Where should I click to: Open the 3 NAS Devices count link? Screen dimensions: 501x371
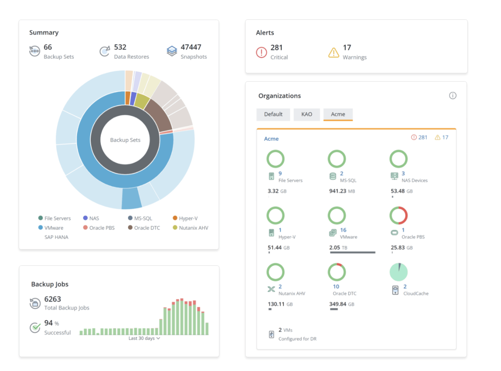point(403,173)
